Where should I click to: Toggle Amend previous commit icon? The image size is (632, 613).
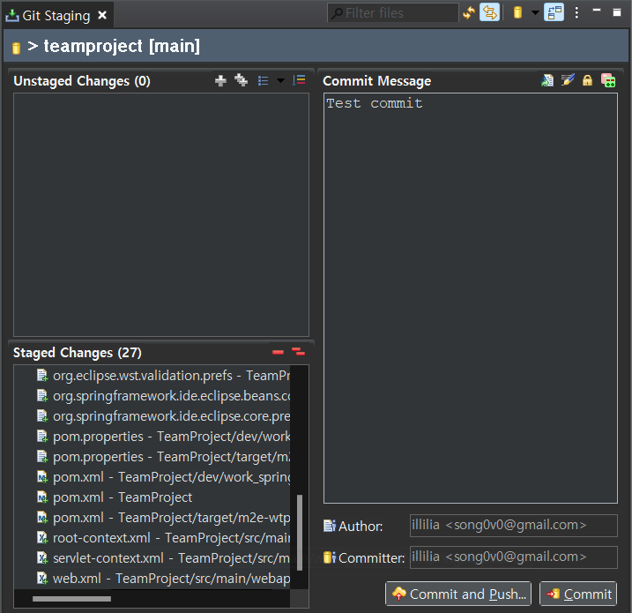pyautogui.click(x=547, y=80)
